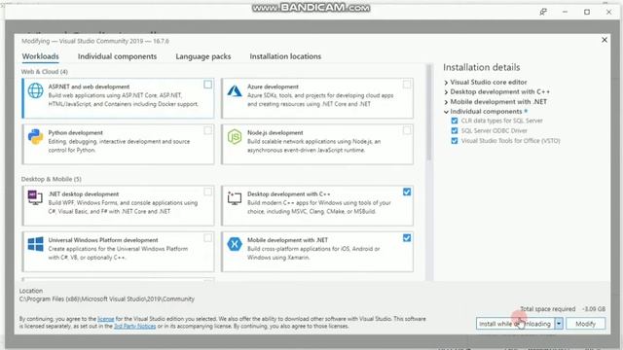Uncheck CLR data types for SQL Server
Screen dimensions: 623x350
[x=455, y=121]
